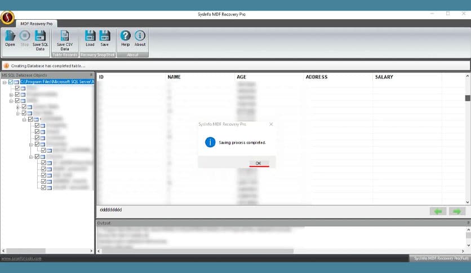Maximize the SysInfo MDF Recovery Pro window
The height and width of the screenshot is (273, 471).
click(447, 14)
